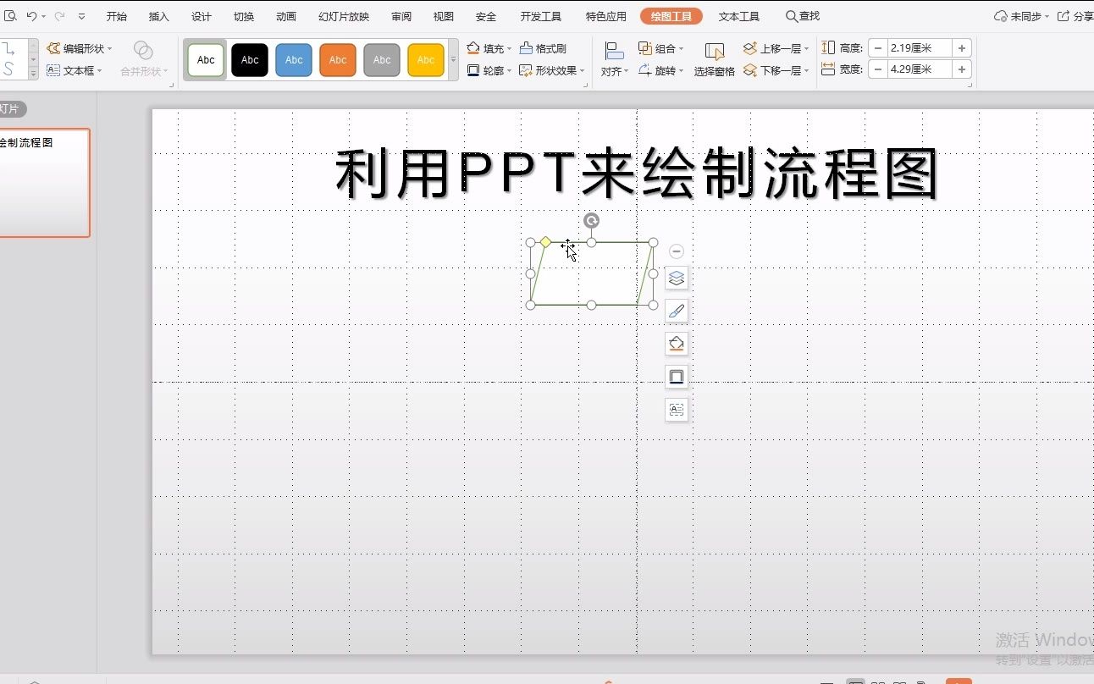Open the 编辑形状 dropdown

(x=79, y=49)
